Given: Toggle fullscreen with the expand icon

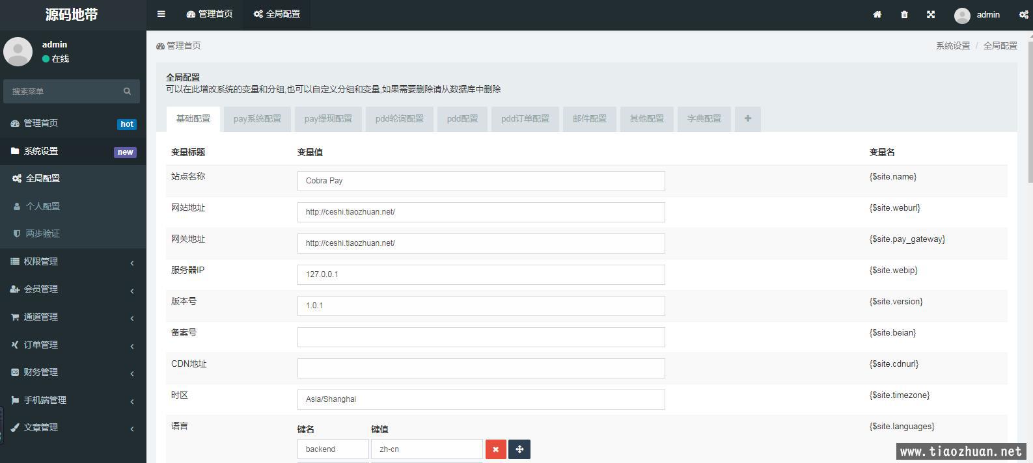Looking at the screenshot, I should tap(931, 14).
